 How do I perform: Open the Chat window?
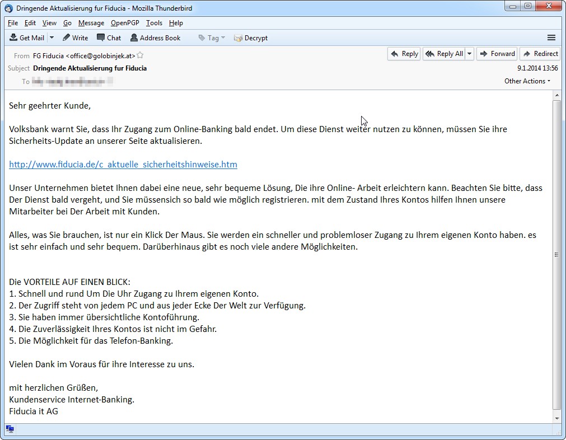point(109,38)
